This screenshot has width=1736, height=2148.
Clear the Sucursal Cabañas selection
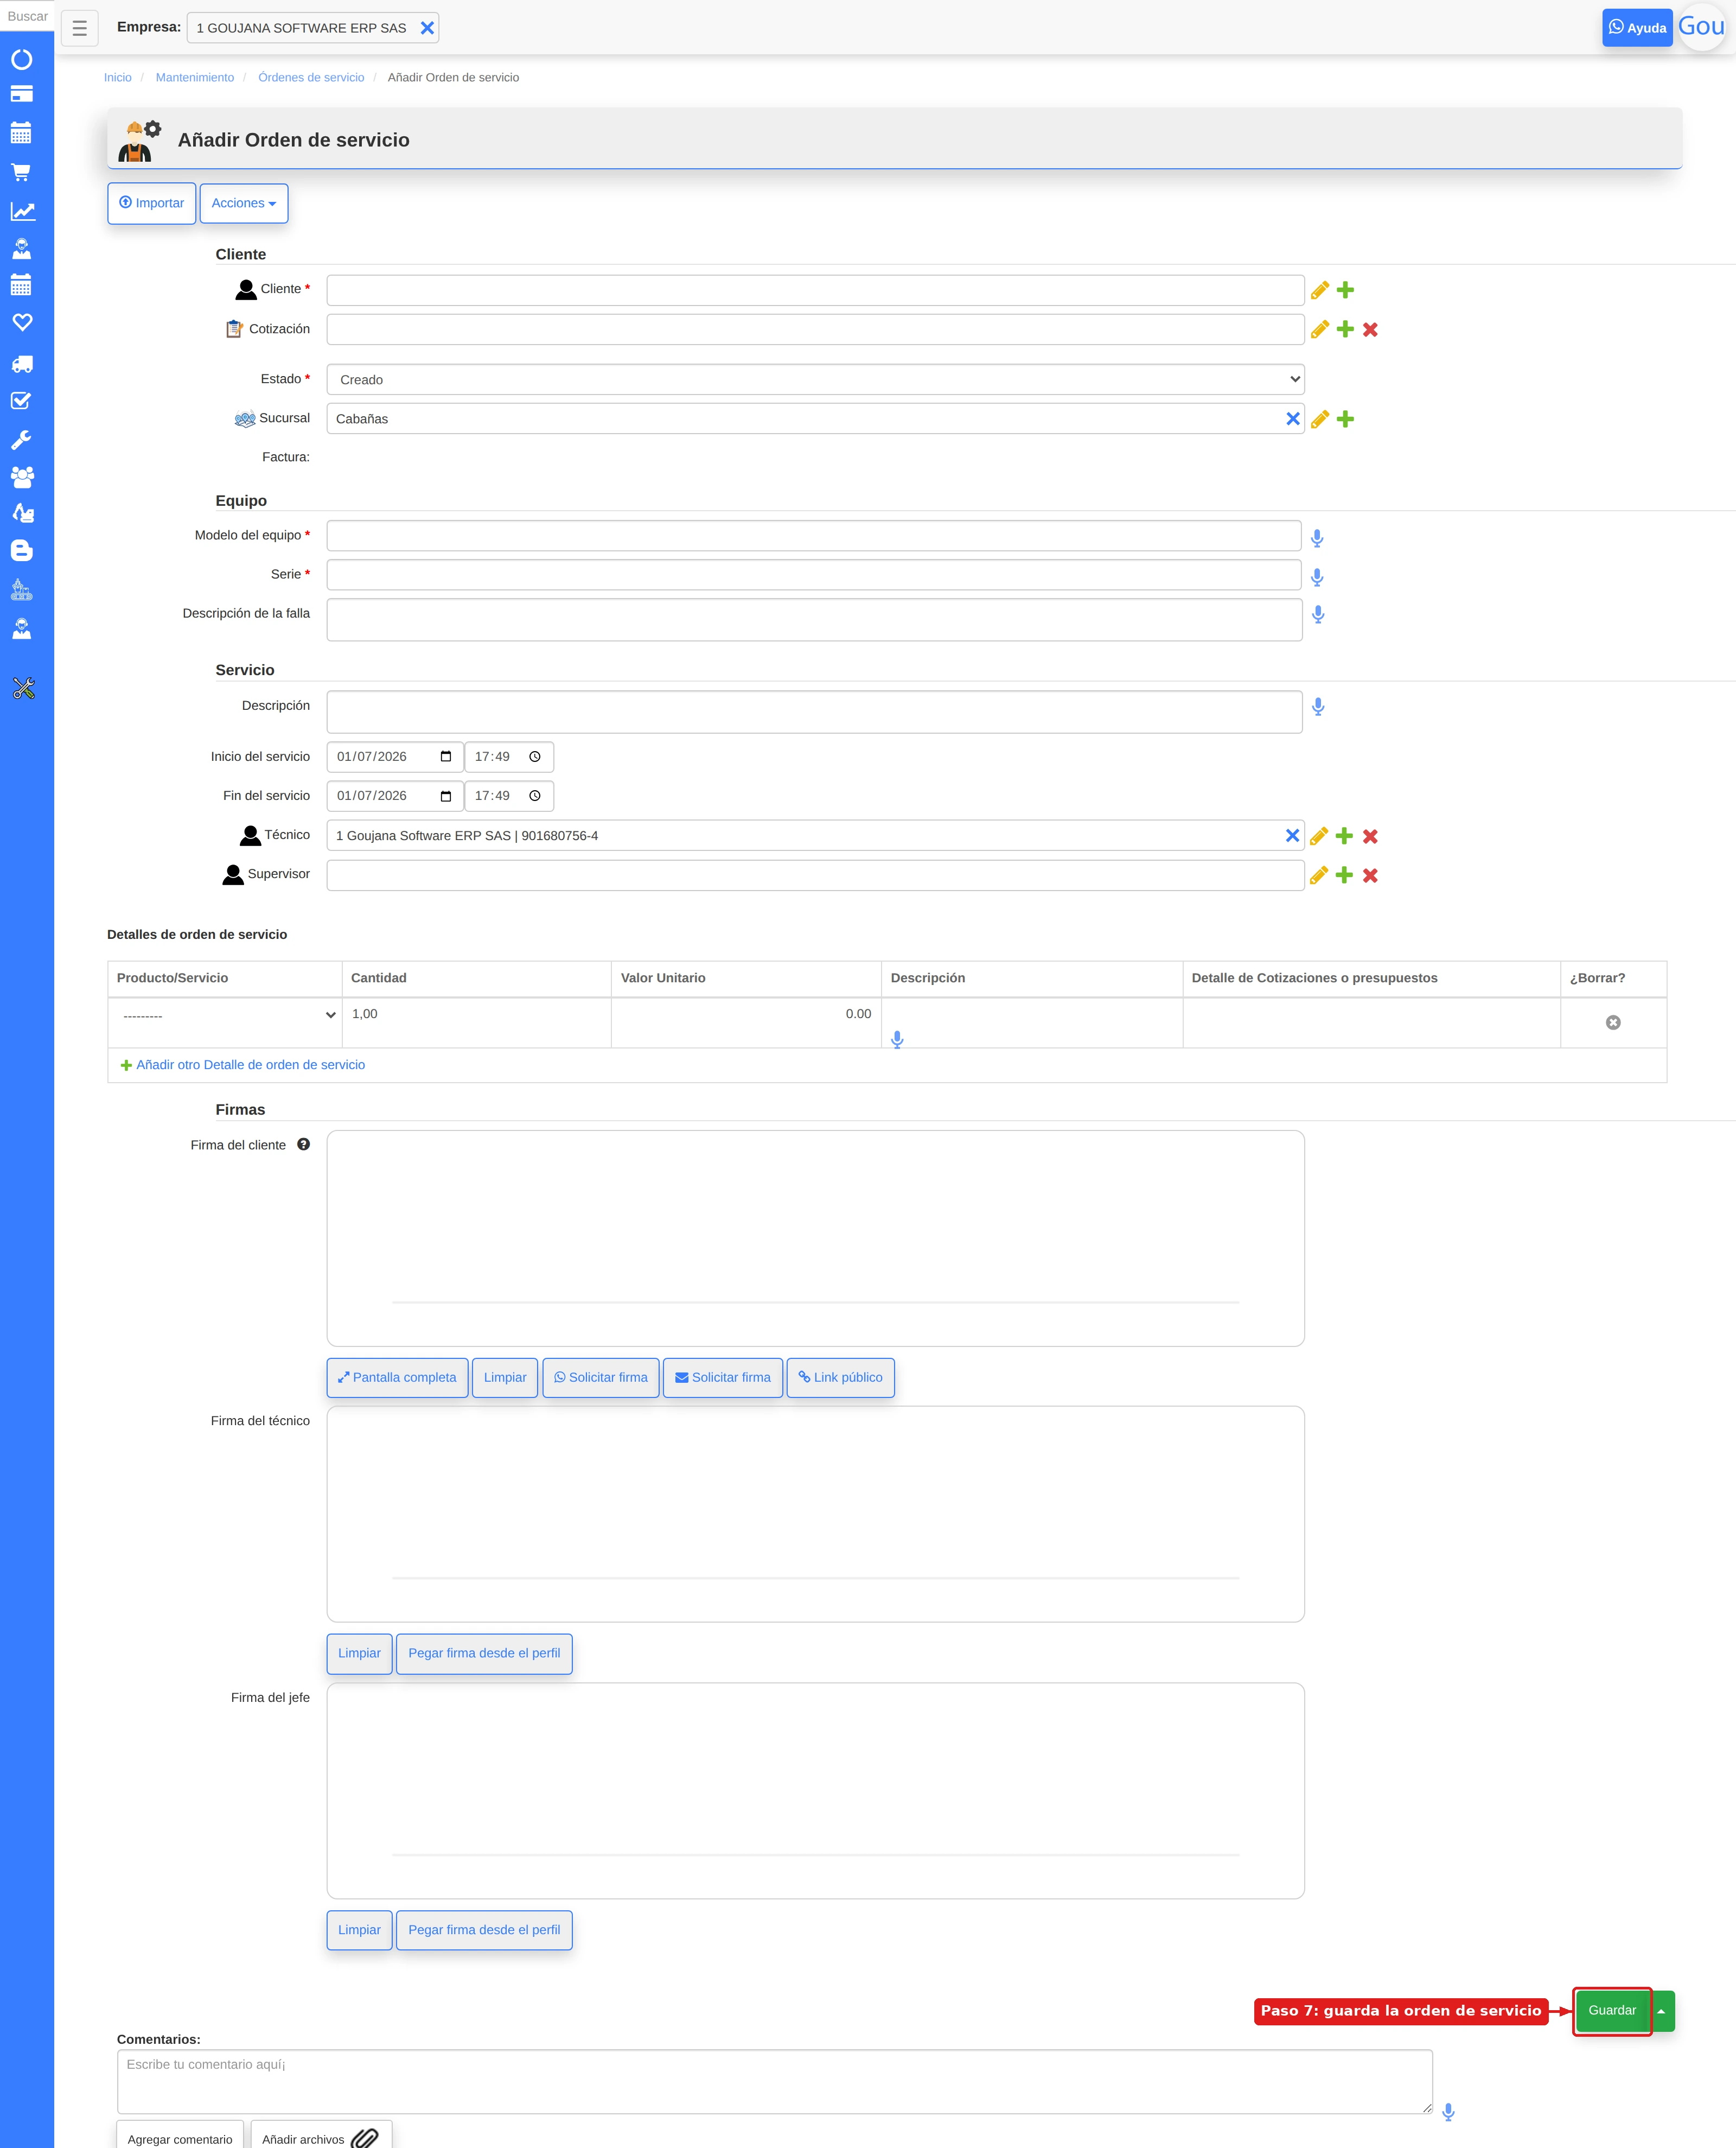pos(1293,419)
